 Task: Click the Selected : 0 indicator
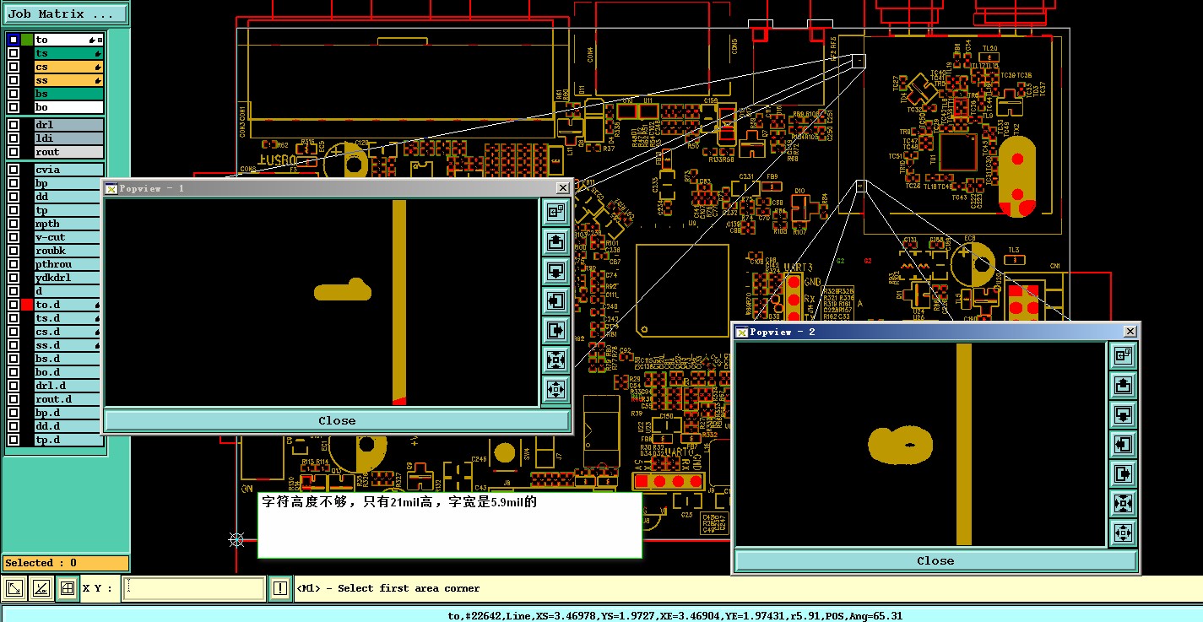66,563
